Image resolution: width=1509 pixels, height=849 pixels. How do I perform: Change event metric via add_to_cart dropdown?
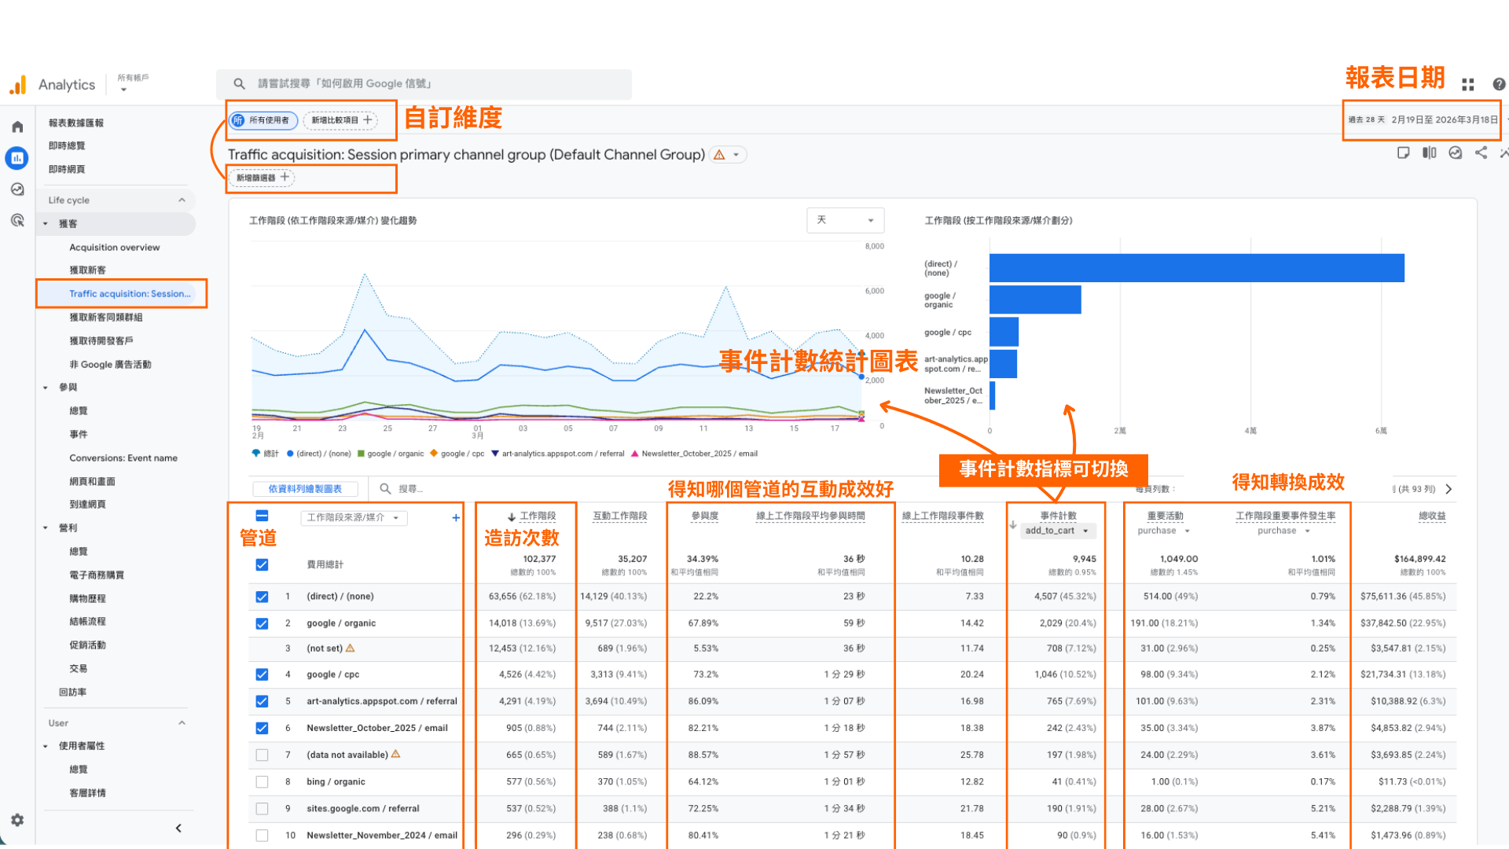pos(1057,530)
